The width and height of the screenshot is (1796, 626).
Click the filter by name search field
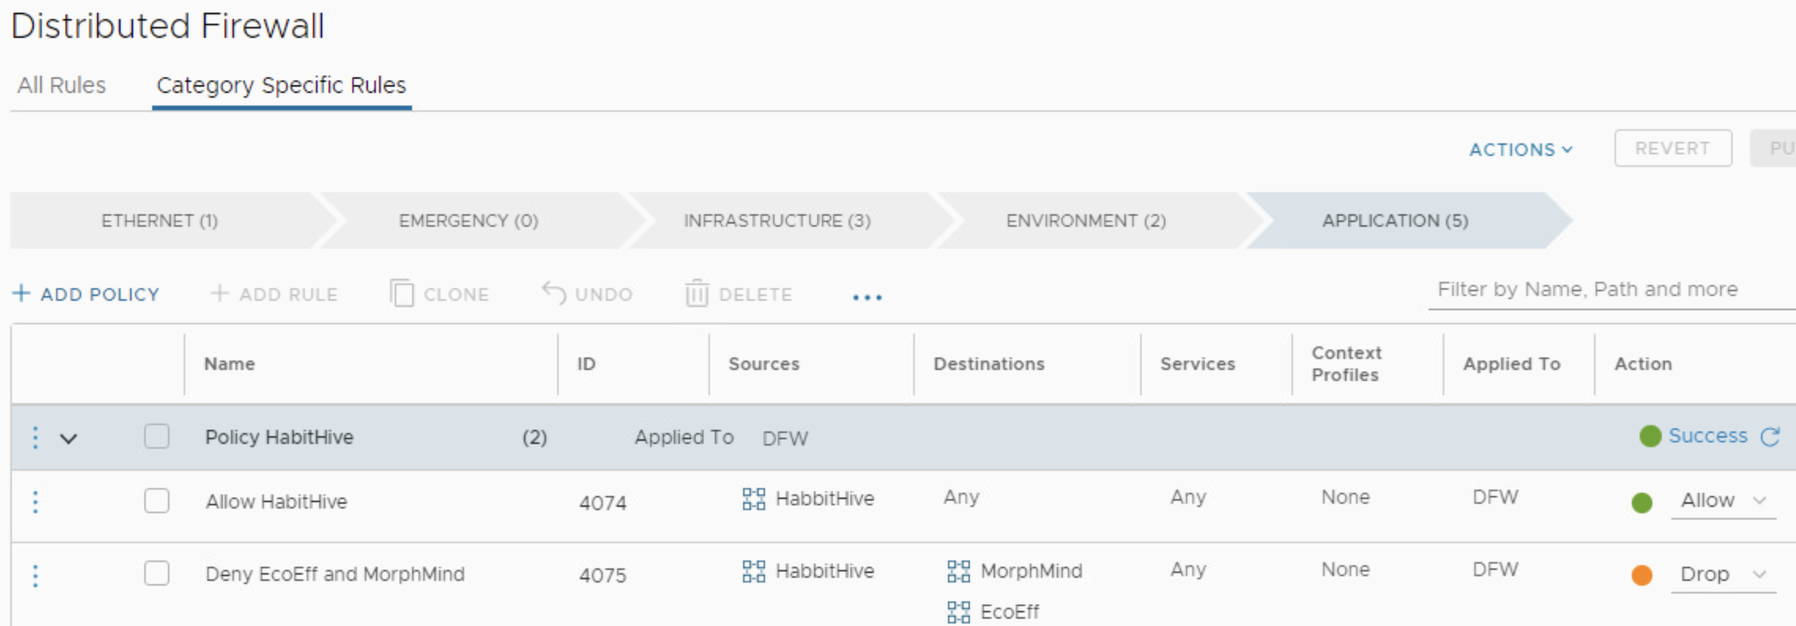(x=1604, y=290)
